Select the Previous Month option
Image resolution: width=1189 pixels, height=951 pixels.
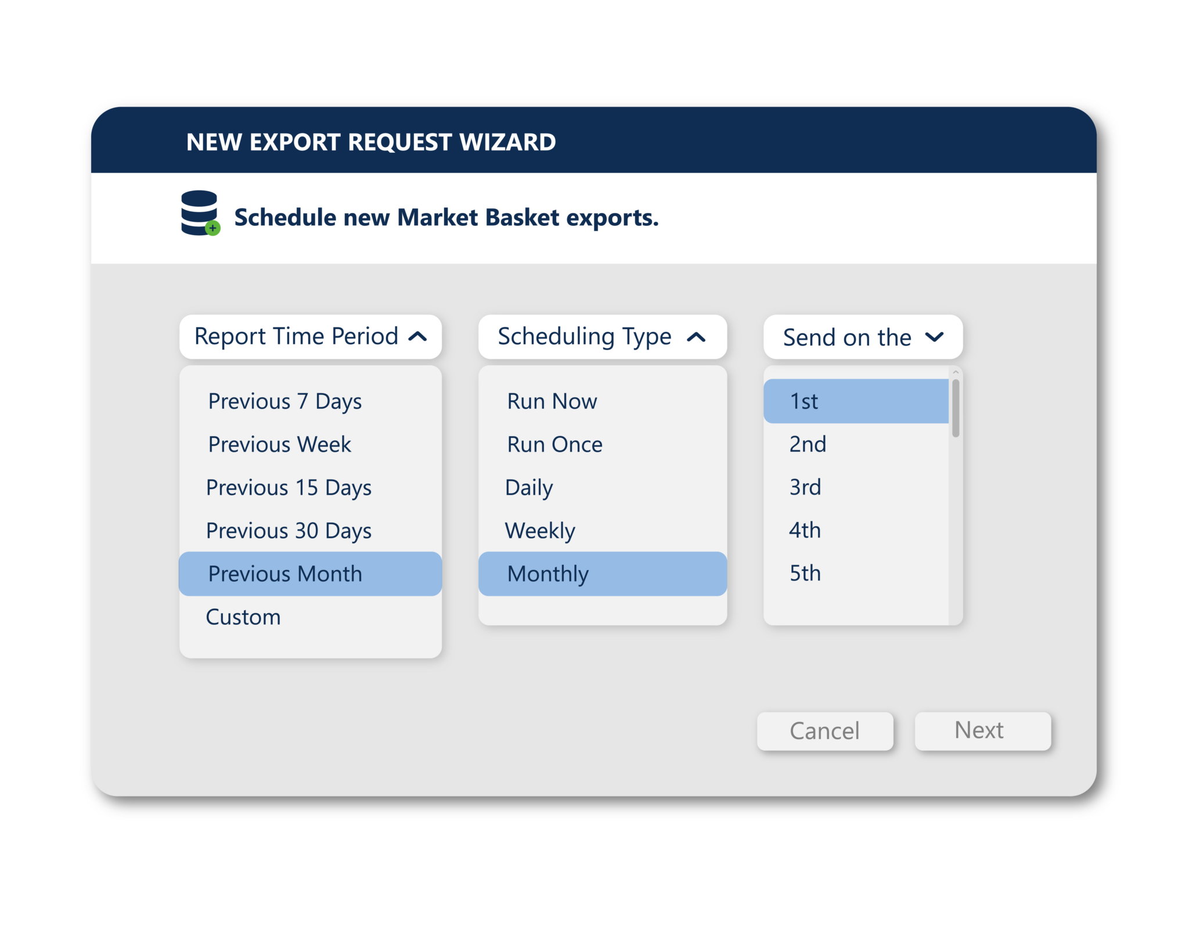coord(285,574)
